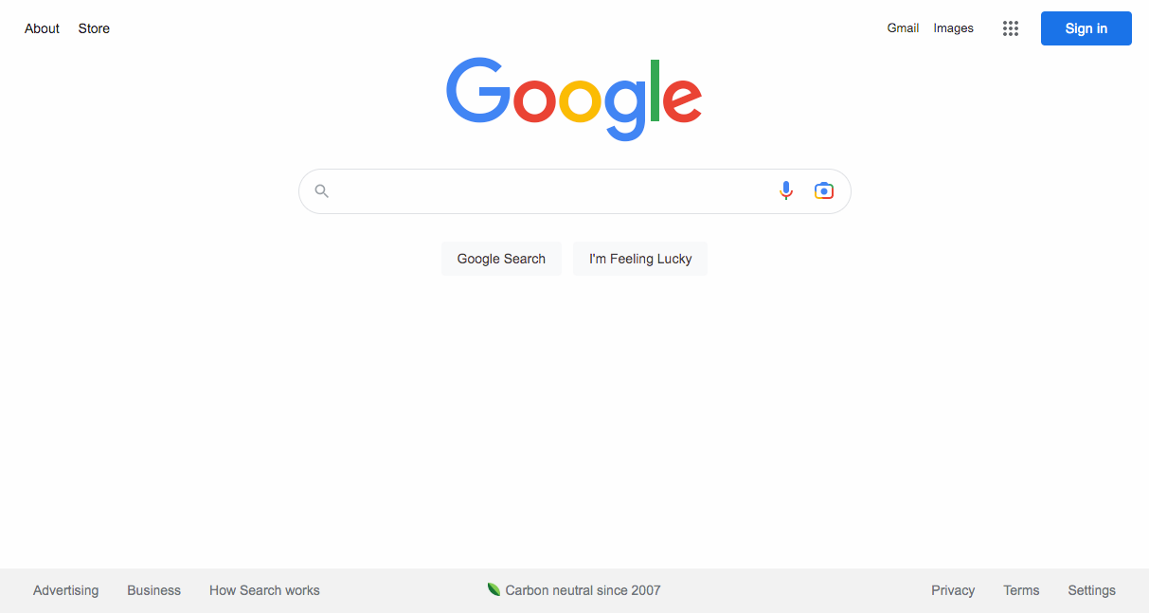The width and height of the screenshot is (1149, 613).
Task: Click the Google logo
Action: [x=574, y=99]
